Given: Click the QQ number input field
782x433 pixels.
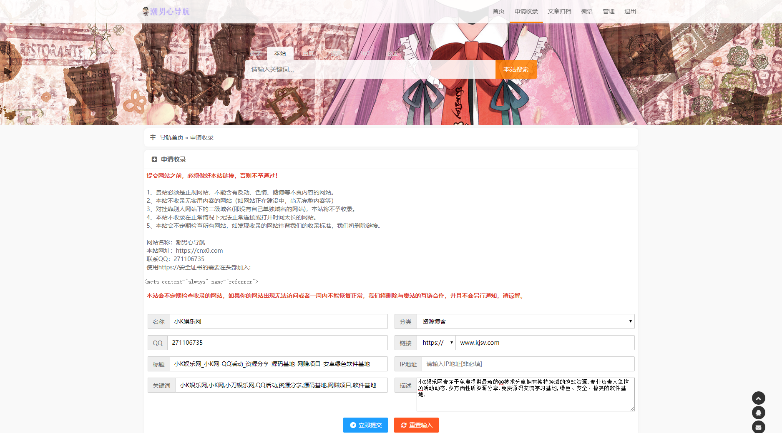Looking at the screenshot, I should pyautogui.click(x=277, y=343).
